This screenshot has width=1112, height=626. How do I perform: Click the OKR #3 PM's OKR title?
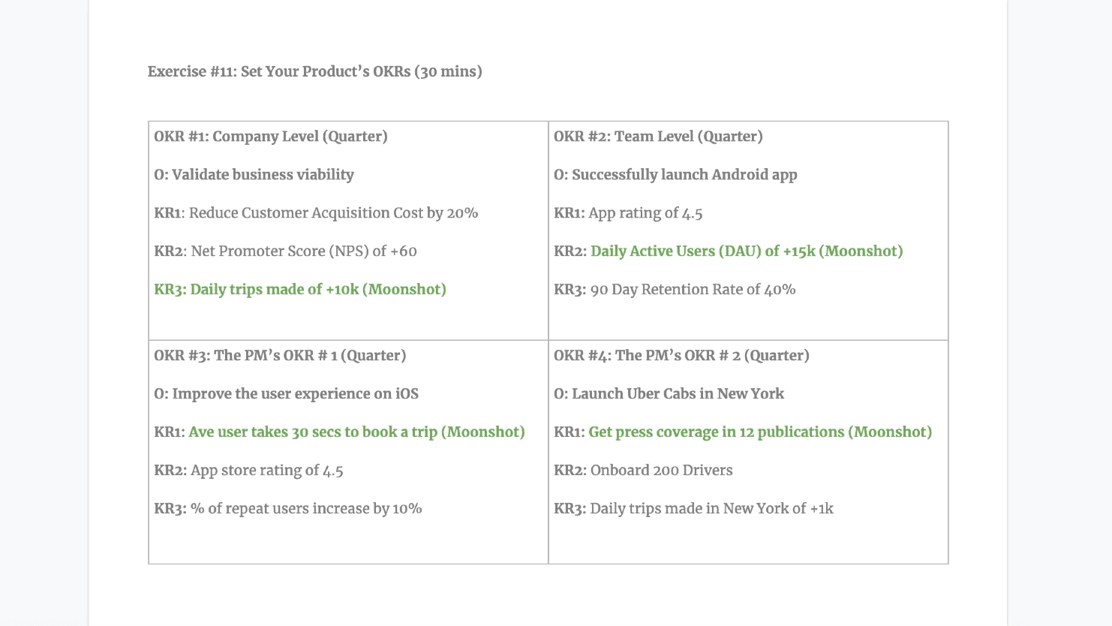[x=280, y=356]
